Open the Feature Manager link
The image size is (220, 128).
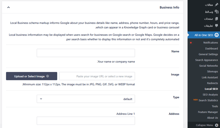pos(208,112)
